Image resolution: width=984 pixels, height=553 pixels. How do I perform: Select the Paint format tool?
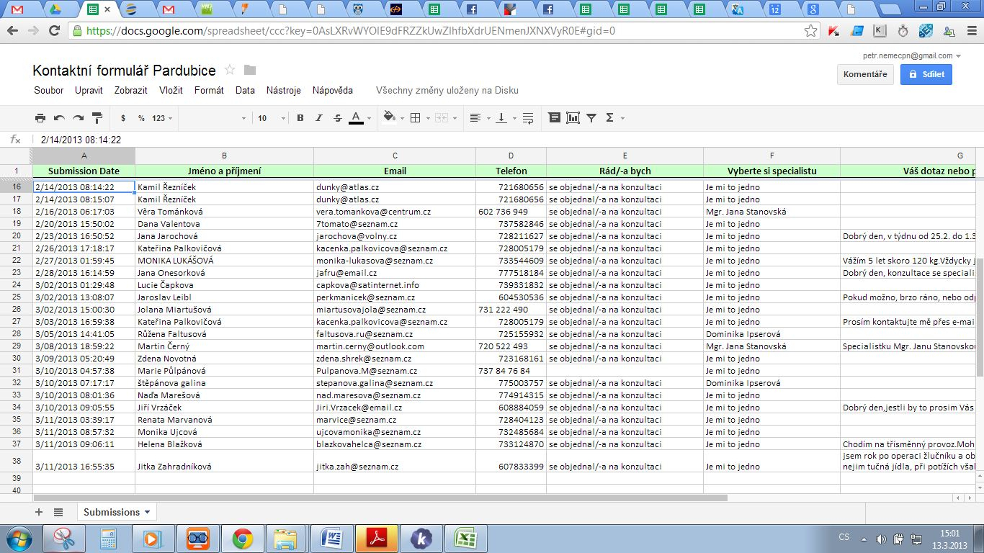[x=97, y=117]
